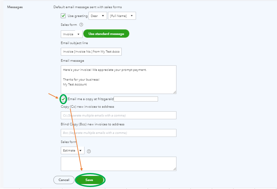The height and width of the screenshot is (189, 277).
Task: Click the empty Estimate message text area
Action: (x=119, y=164)
